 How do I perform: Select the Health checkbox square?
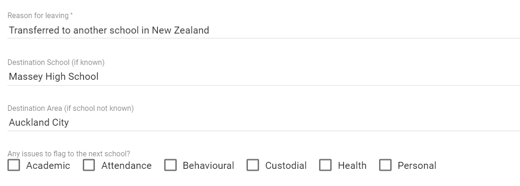[x=326, y=166]
